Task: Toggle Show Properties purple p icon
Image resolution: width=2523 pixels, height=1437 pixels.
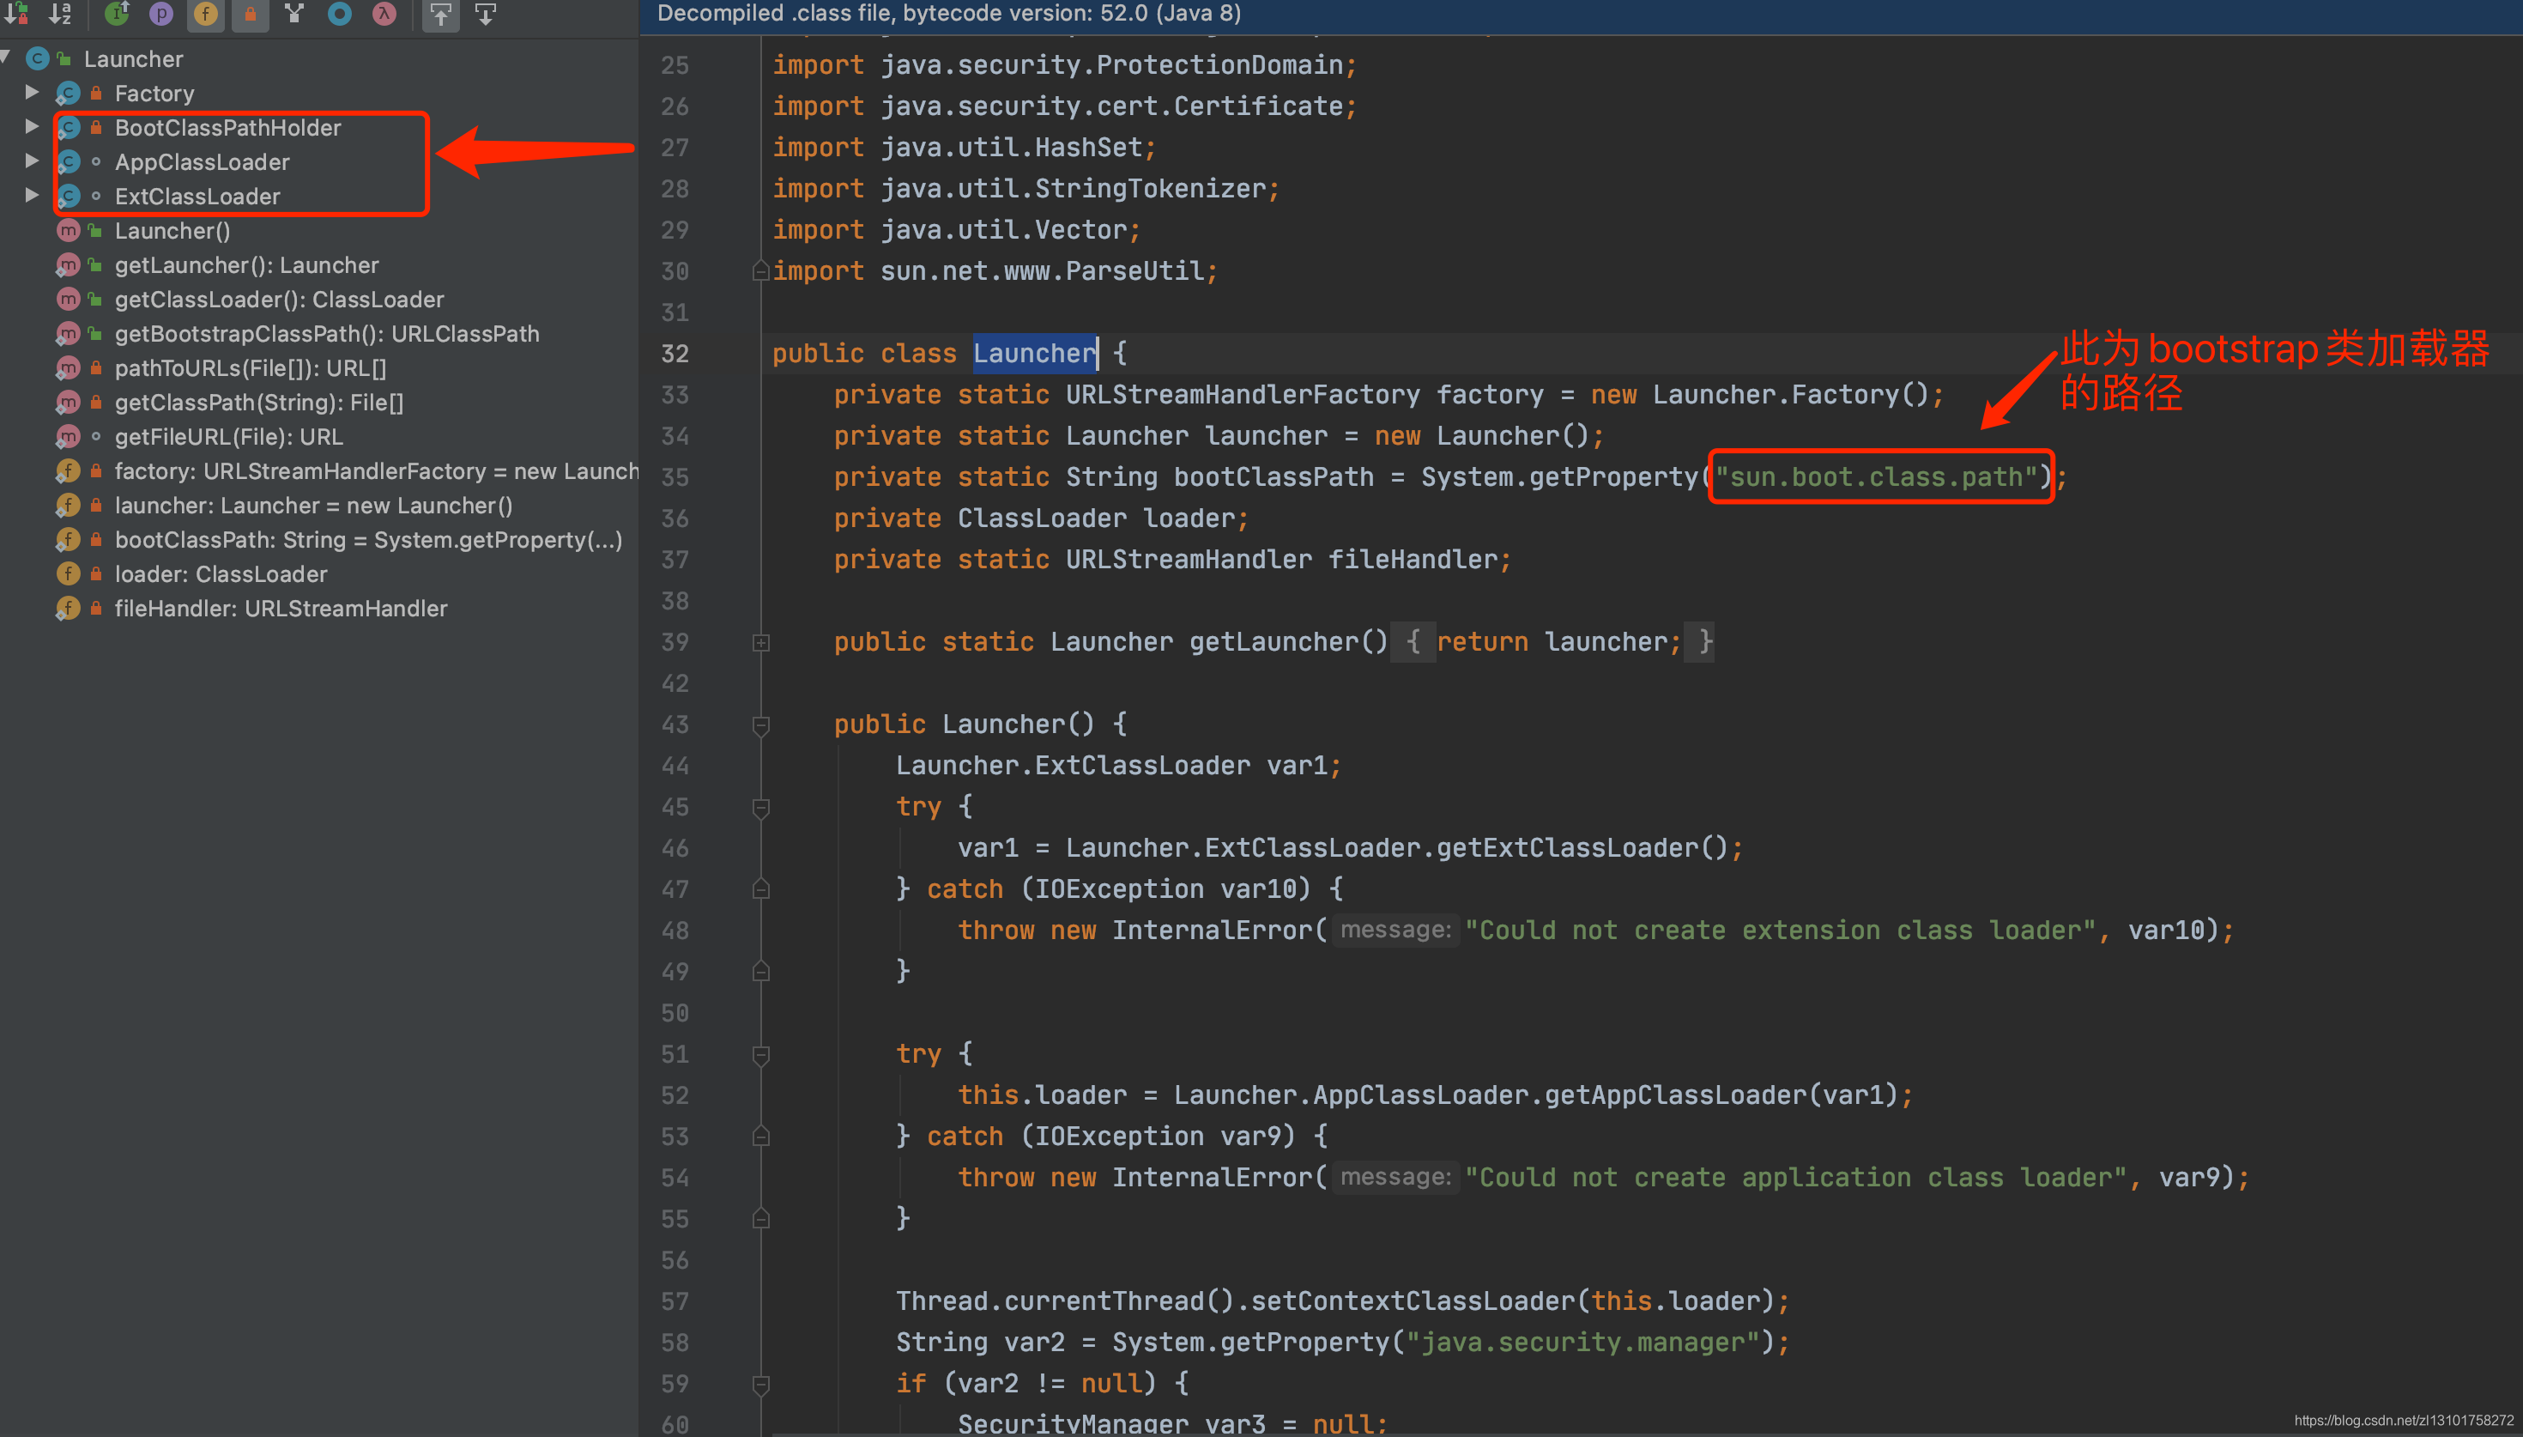Action: 160,14
